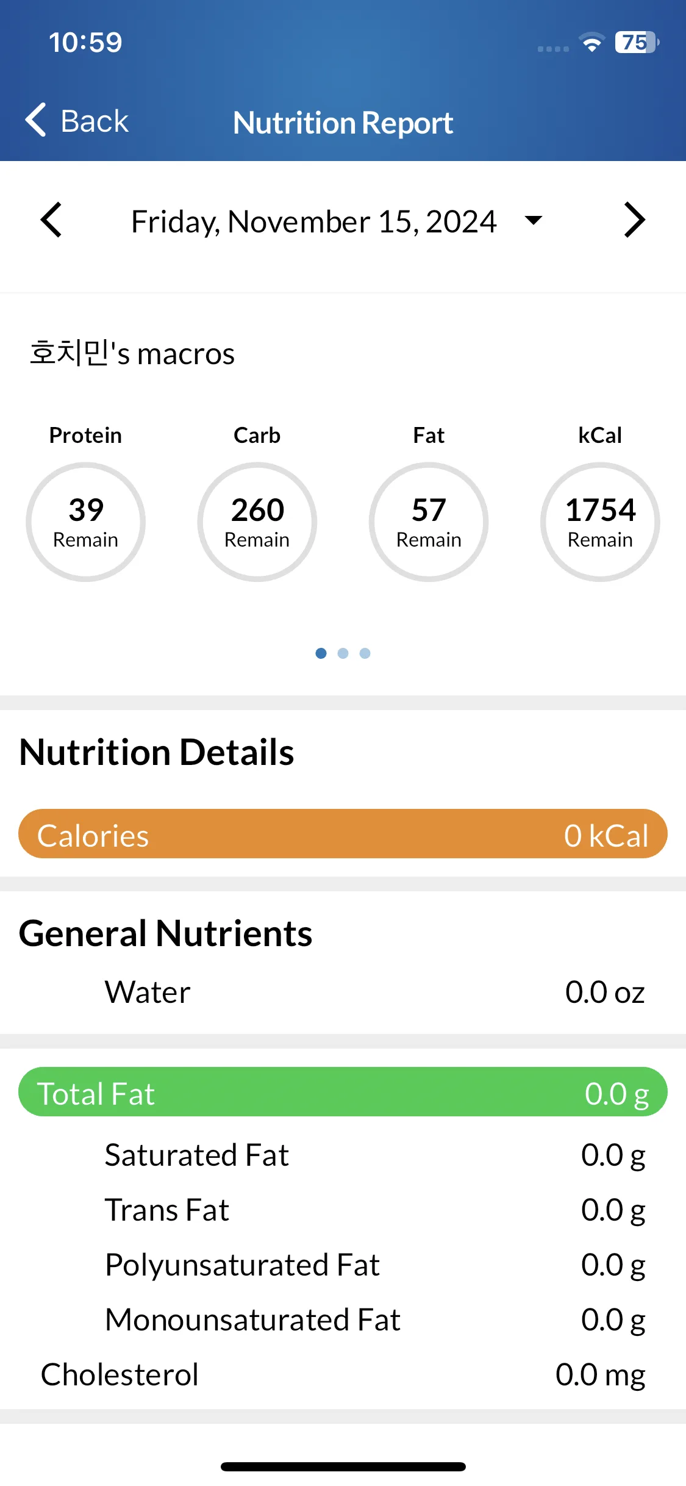Select the Cholesterol row
The image size is (686, 1486).
tap(343, 1374)
